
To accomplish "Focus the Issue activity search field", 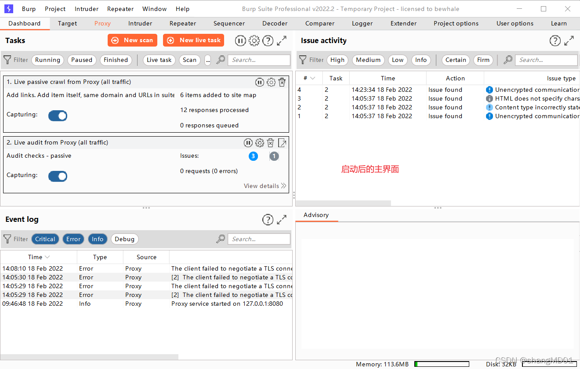I will pyautogui.click(x=546, y=60).
